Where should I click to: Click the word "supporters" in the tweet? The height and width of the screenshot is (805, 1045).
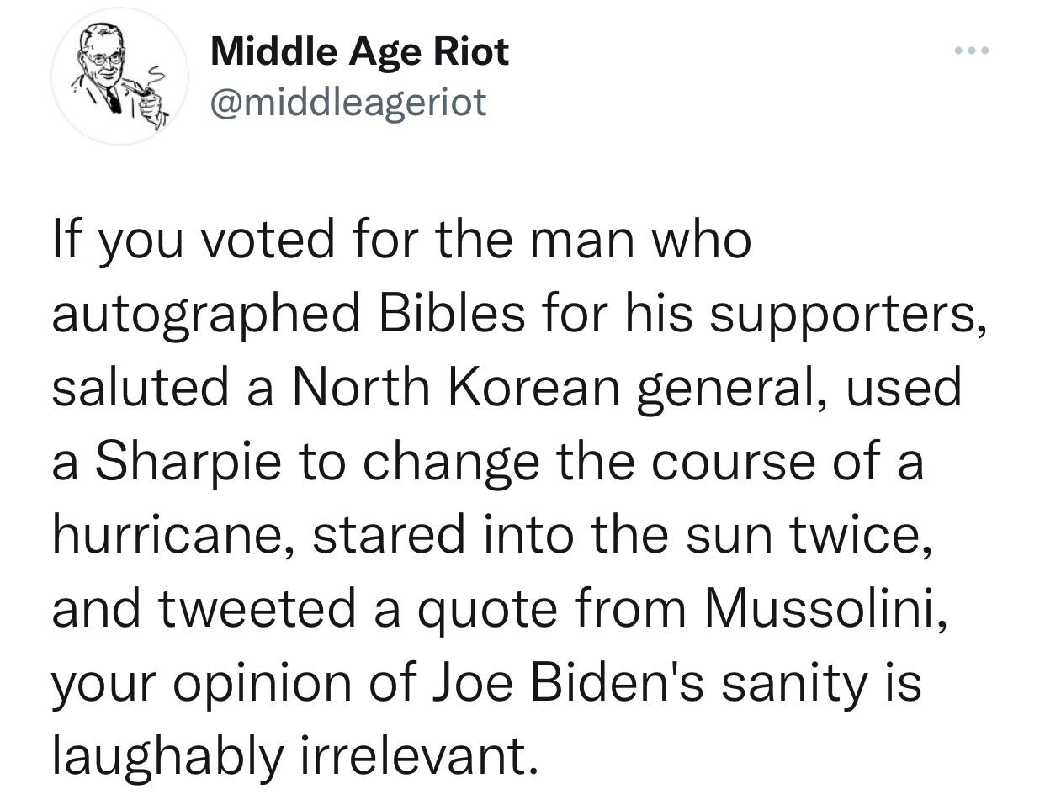coord(840,313)
